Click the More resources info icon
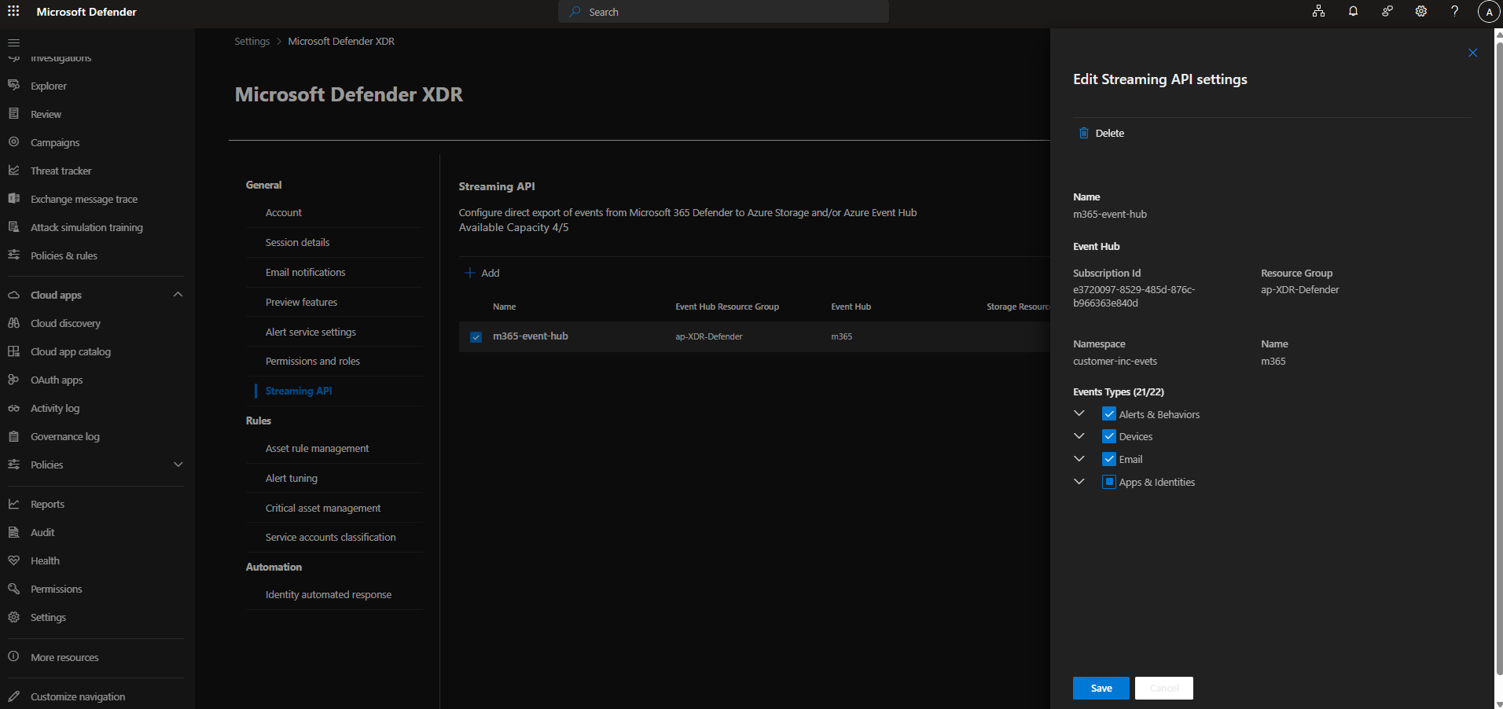 tap(13, 656)
